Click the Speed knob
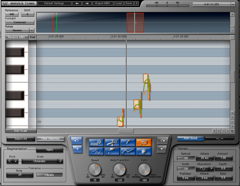The image size is (240, 186). 95,170
